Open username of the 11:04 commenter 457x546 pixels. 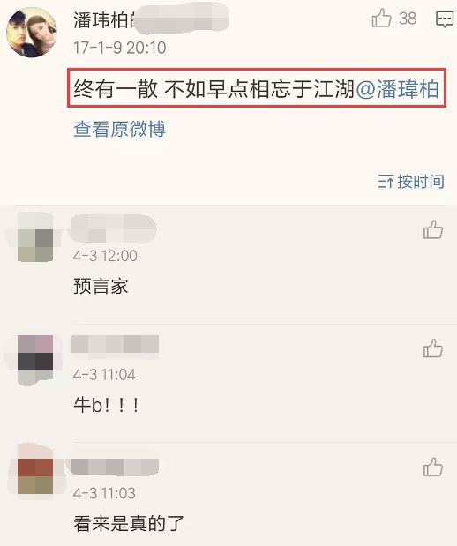tap(115, 344)
